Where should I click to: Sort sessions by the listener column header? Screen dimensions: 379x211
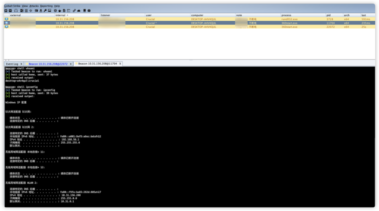coord(122,15)
